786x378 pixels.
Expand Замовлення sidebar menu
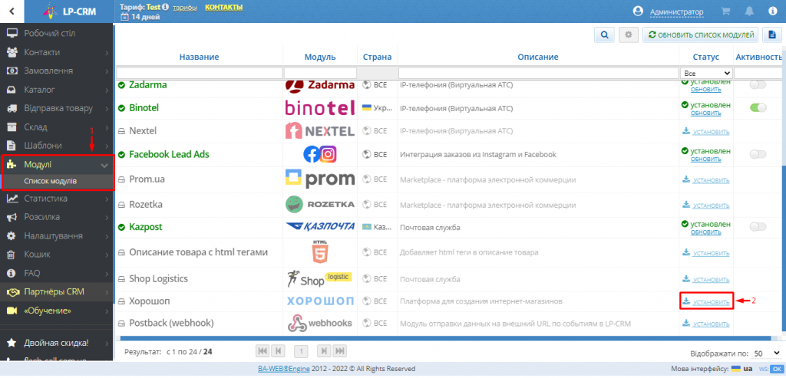(57, 71)
